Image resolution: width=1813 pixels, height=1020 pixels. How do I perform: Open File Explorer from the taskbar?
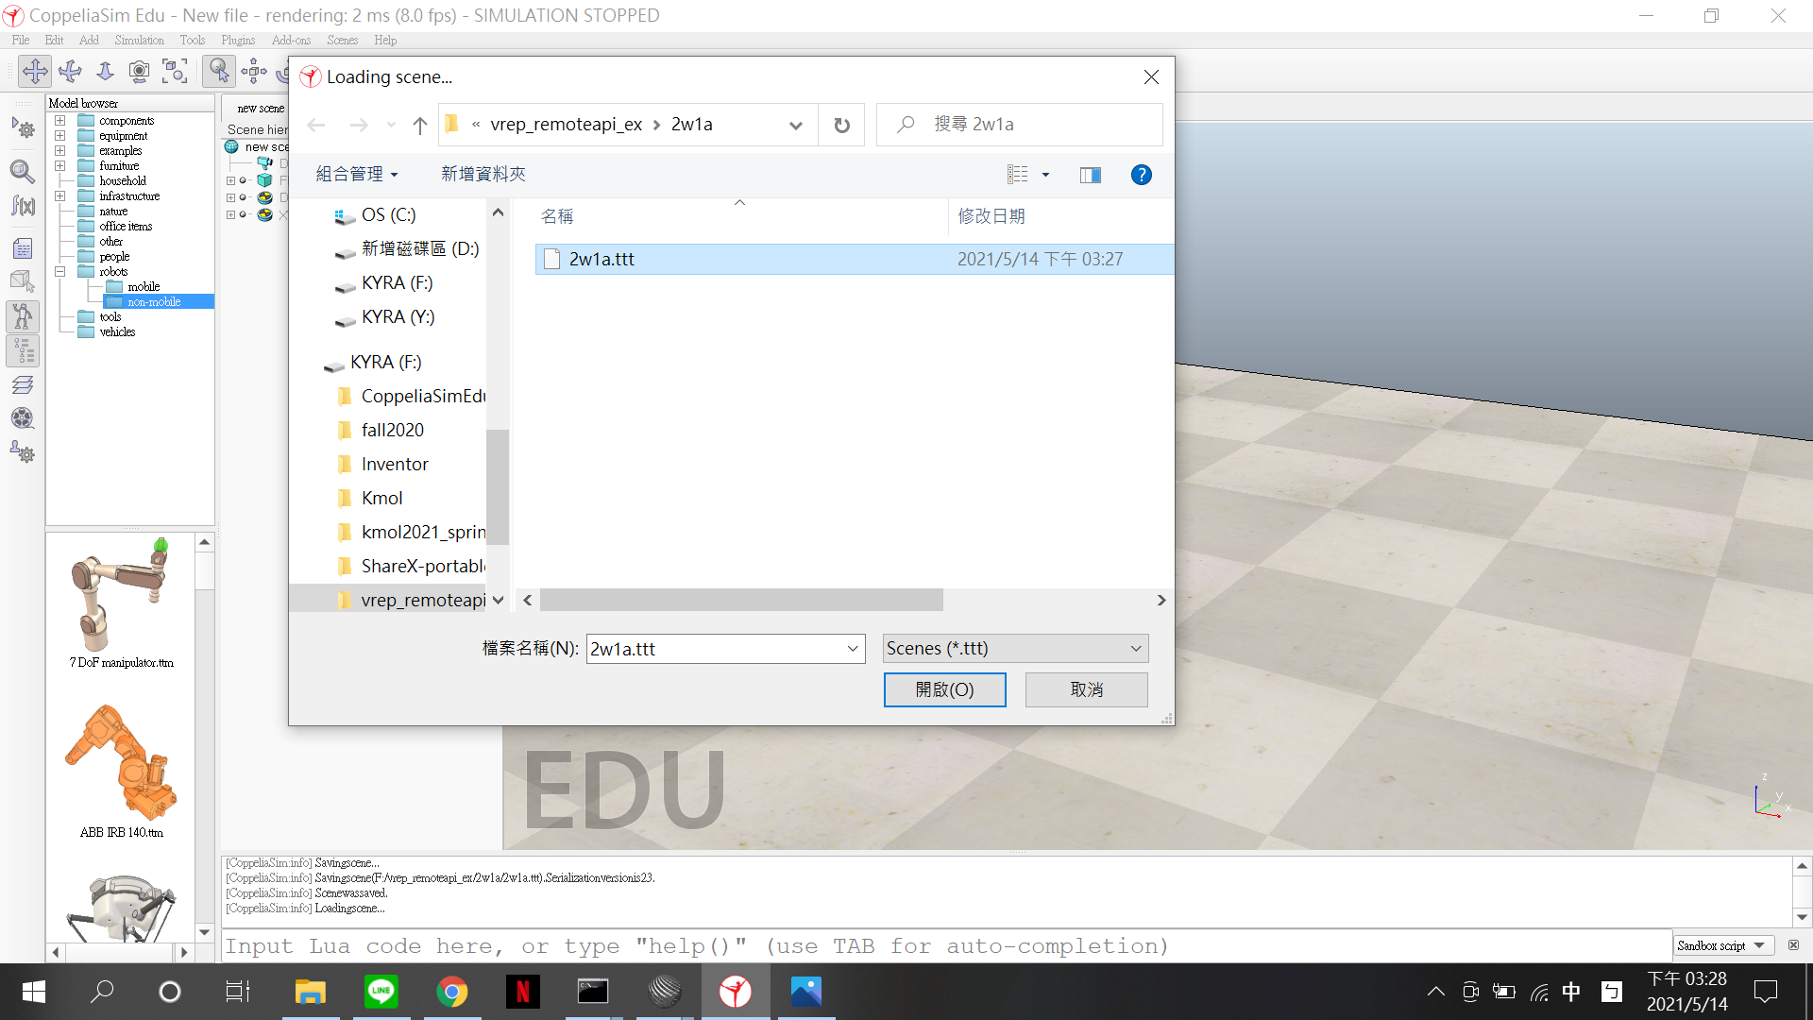(311, 992)
